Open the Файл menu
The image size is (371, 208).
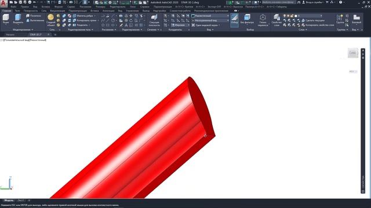pyautogui.click(x=13, y=7)
